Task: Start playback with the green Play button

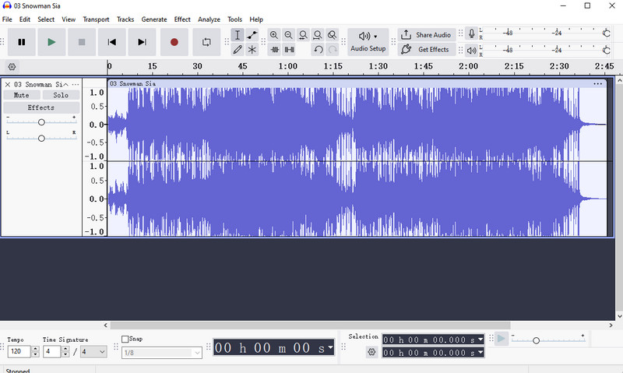Action: point(51,42)
